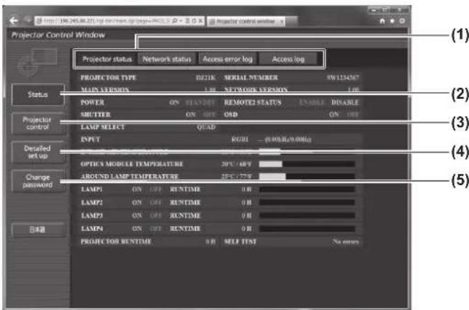Click the Status sidebar button
469x310 pixels.
coord(38,95)
